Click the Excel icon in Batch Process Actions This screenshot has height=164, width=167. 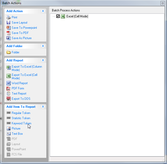63,16
